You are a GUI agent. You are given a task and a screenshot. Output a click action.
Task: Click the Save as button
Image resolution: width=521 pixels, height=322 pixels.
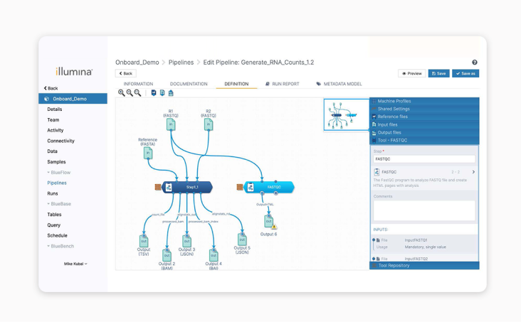pyautogui.click(x=465, y=73)
